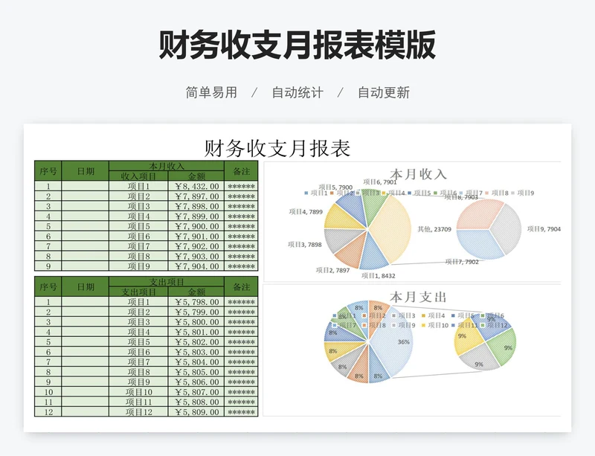The image size is (595, 456).
Task: Select the 项目3, 7898 pie data label
Action: [305, 245]
